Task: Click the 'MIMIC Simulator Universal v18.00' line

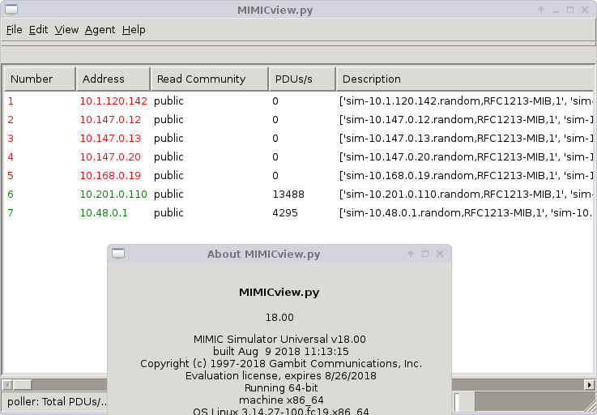Action: pos(279,339)
